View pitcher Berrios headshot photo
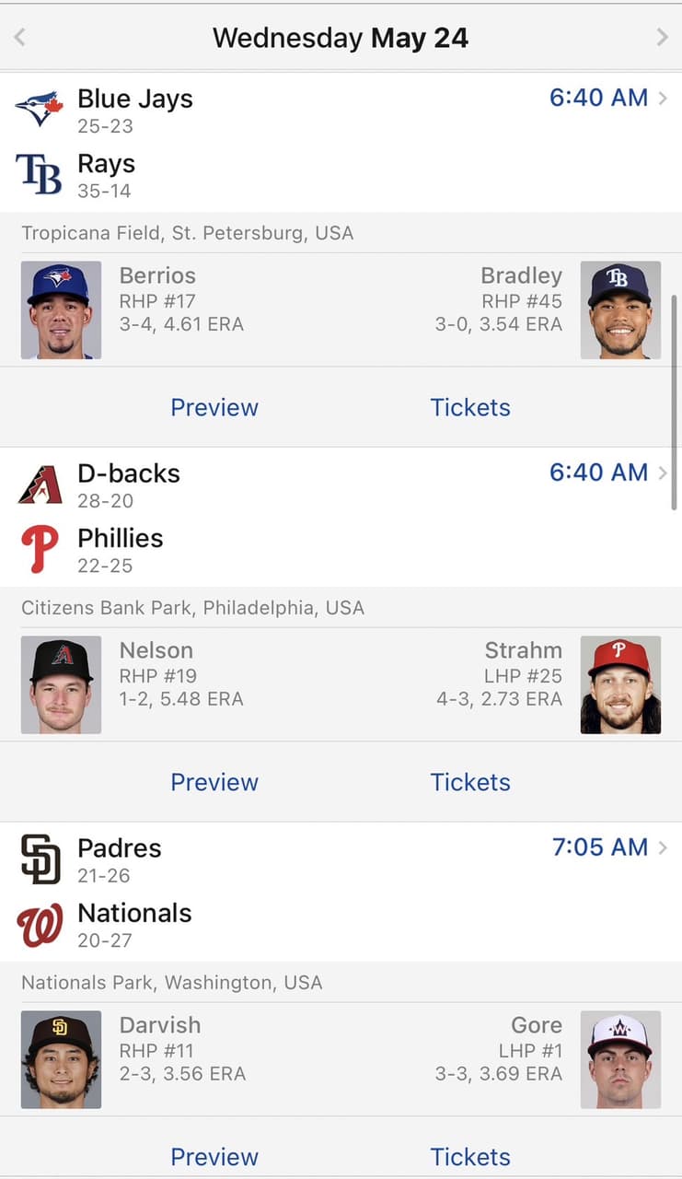 click(x=61, y=309)
